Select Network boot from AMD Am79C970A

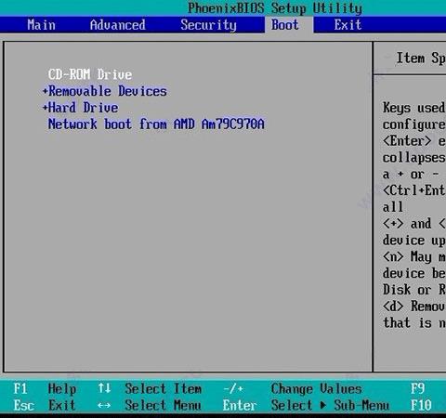tap(156, 124)
